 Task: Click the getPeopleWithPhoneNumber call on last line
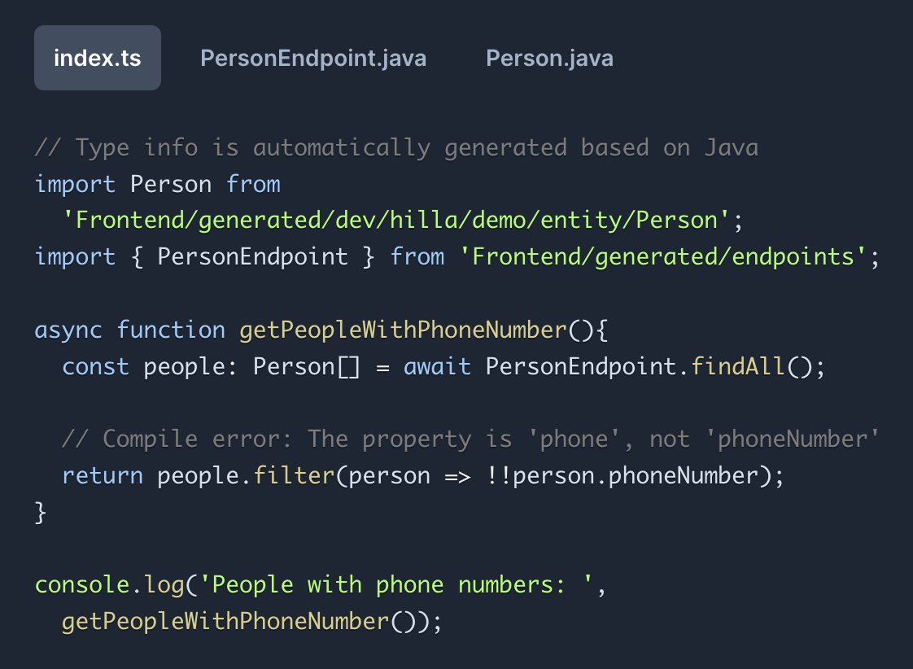coord(225,622)
